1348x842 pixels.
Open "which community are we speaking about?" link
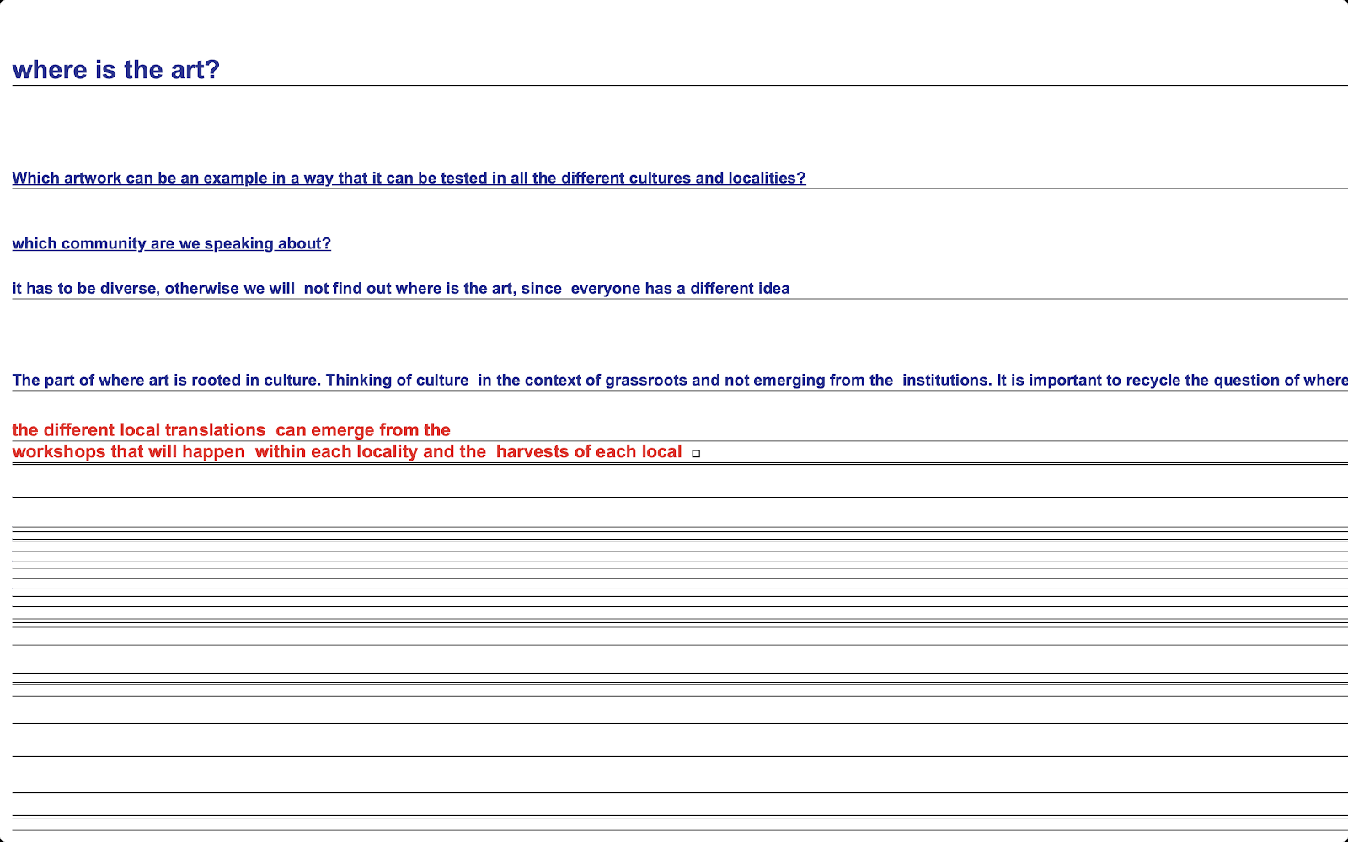171,244
